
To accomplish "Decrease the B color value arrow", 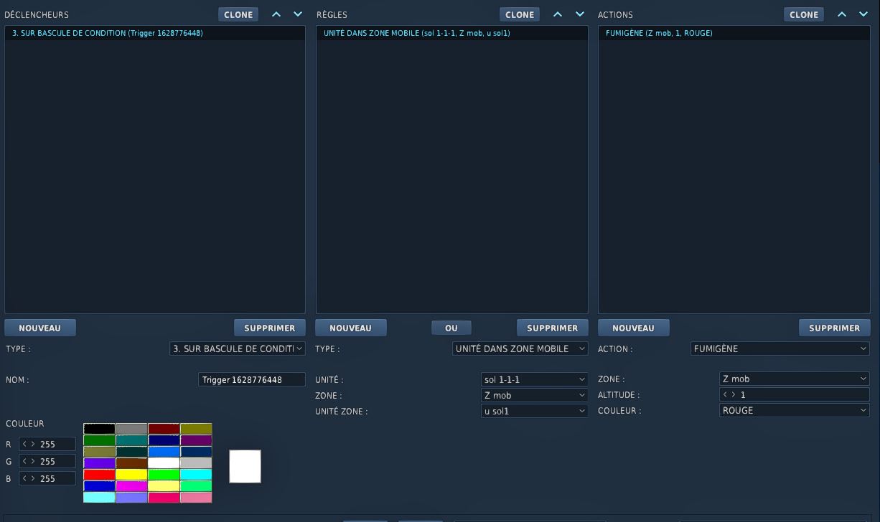I will (x=25, y=479).
